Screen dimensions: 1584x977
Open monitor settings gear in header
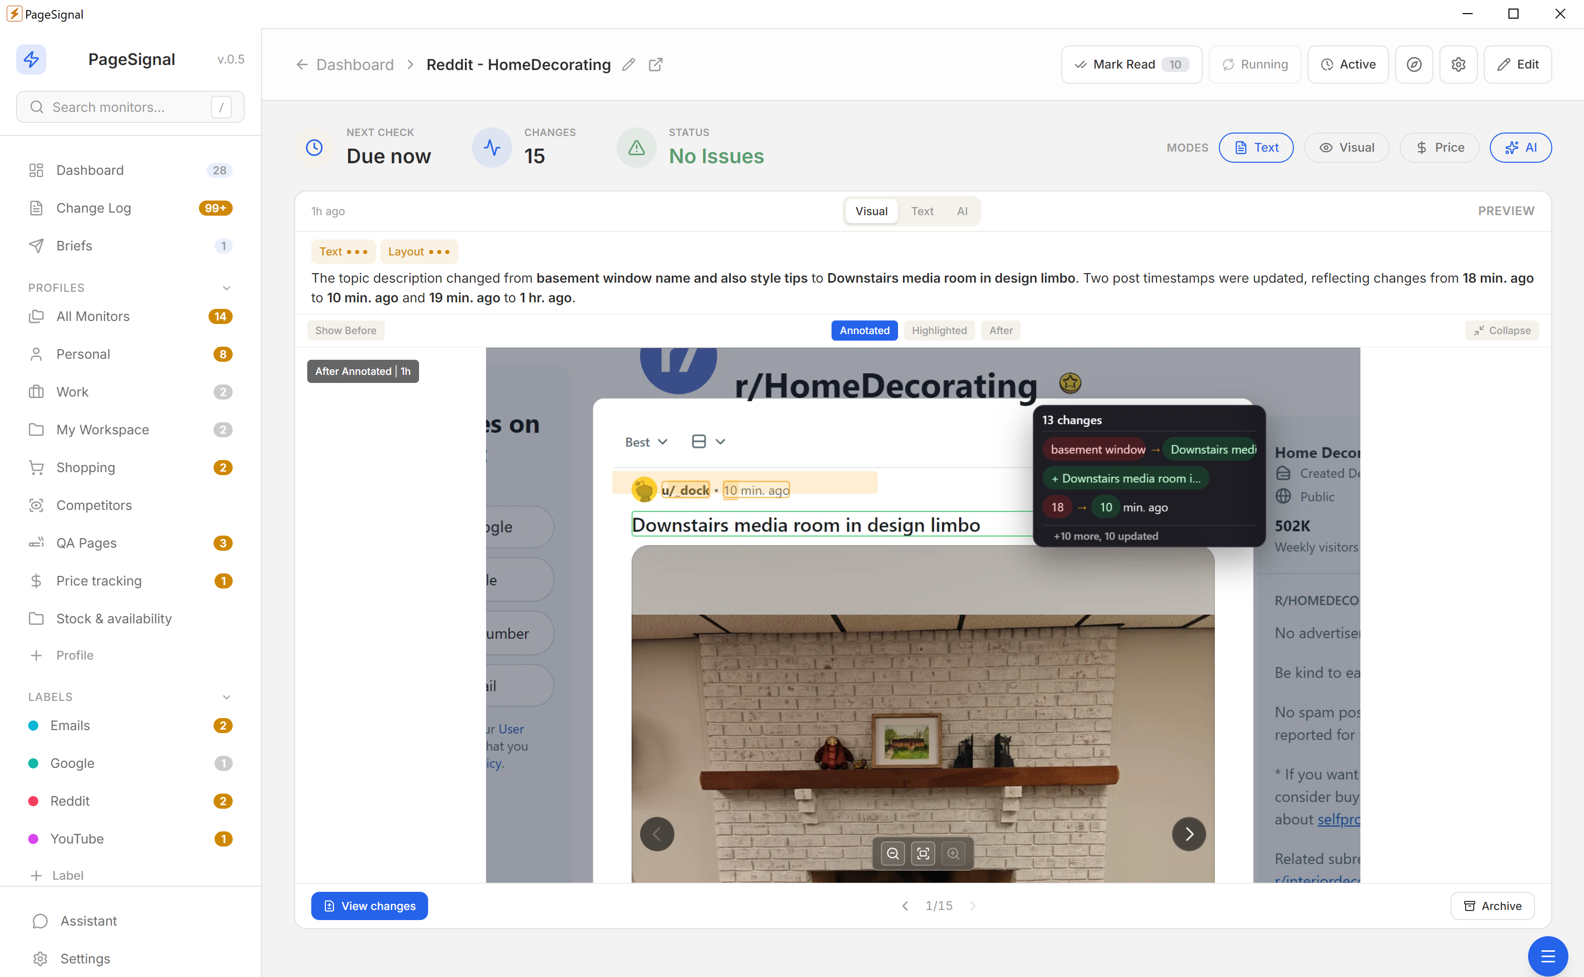click(x=1458, y=64)
